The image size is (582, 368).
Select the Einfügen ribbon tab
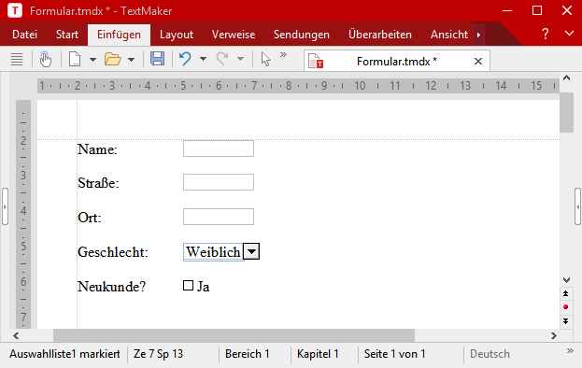click(x=119, y=35)
